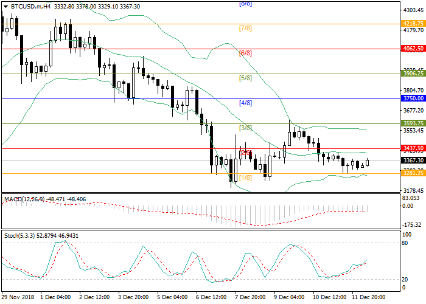
Task: Click the 10 Dec 12:00 time label
Action: [329, 297]
